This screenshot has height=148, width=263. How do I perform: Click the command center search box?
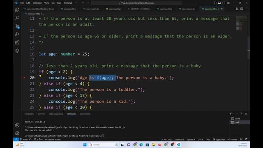pyautogui.click(x=136, y=3)
